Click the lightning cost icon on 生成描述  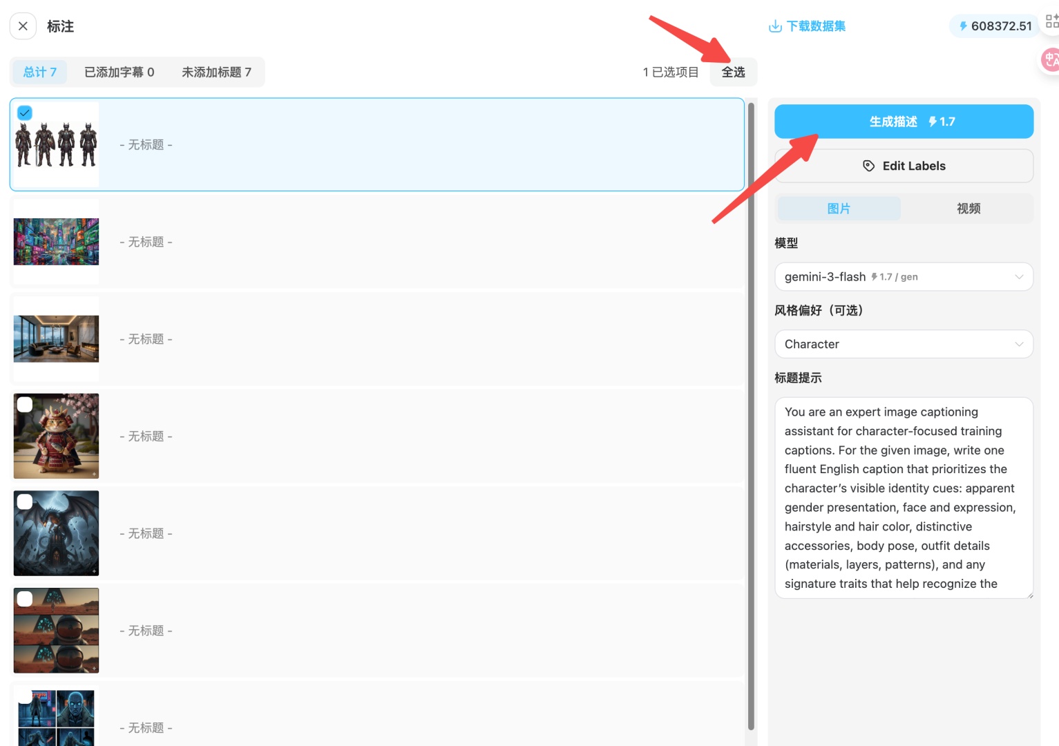pos(933,122)
